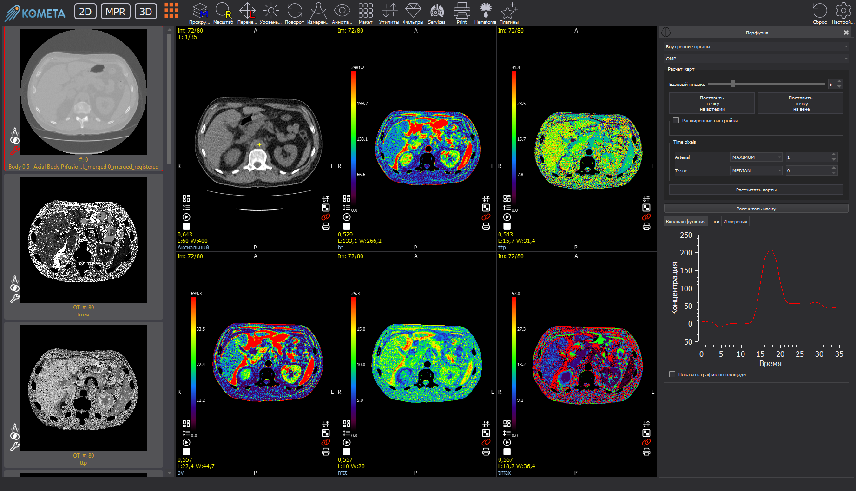Open the Макет layout tool

365,13
